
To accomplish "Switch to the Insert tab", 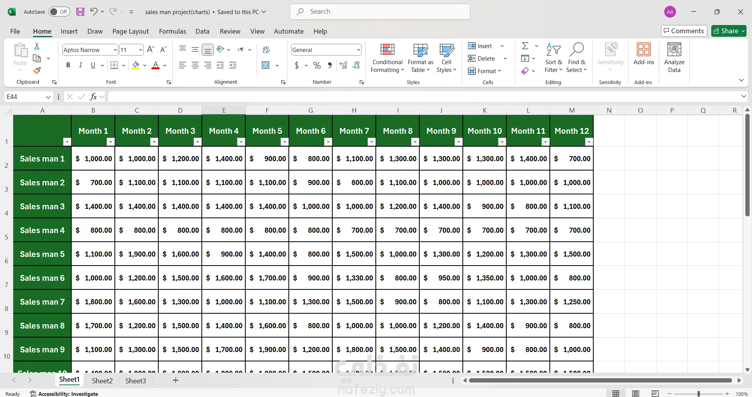I will (x=69, y=31).
